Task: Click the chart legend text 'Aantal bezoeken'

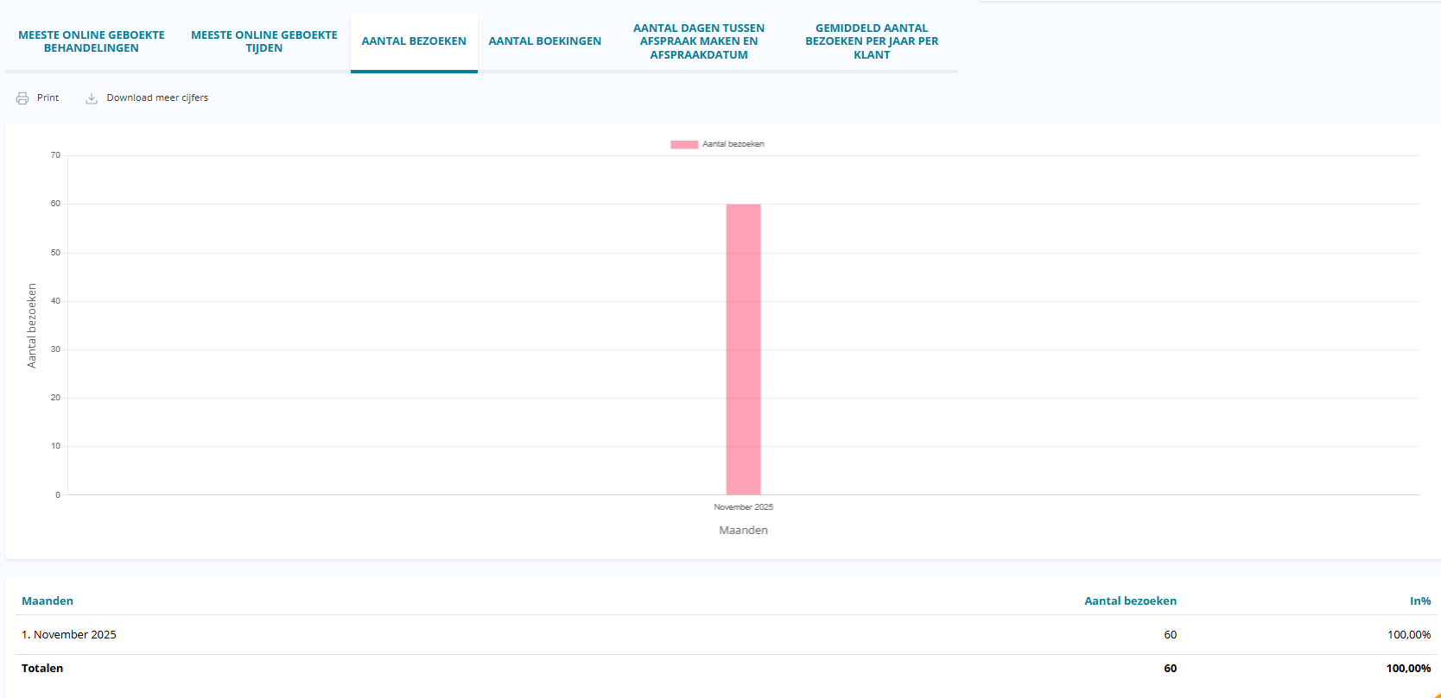Action: pyautogui.click(x=733, y=144)
